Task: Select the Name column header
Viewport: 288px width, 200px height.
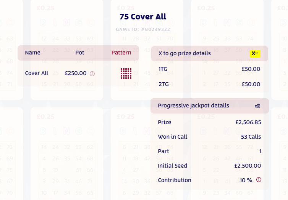Action: coord(33,53)
